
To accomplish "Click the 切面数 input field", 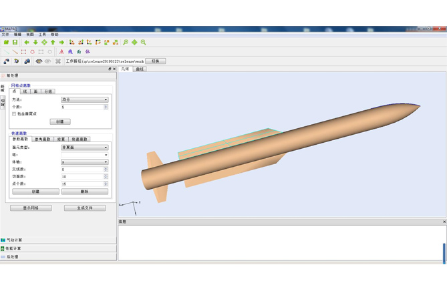I will [x=83, y=177].
